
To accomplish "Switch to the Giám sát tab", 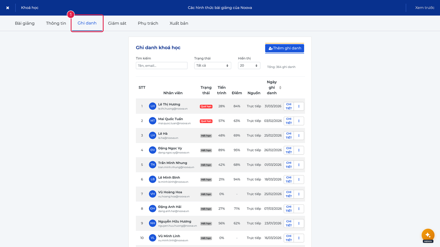I will (117, 23).
